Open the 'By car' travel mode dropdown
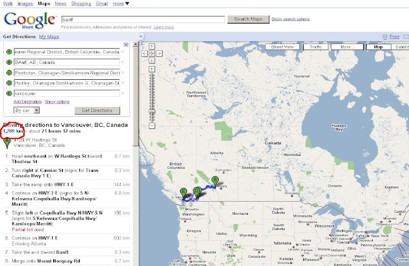 tap(27, 110)
